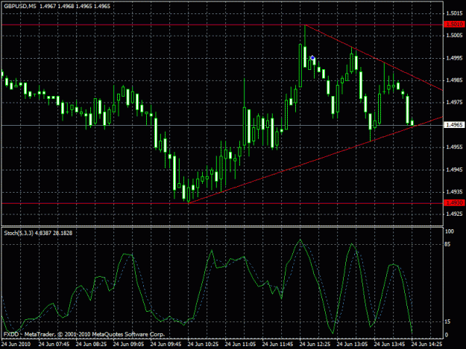Click the 24 Jun 13:45 time label
This screenshot has height=349, width=466.
[389, 344]
